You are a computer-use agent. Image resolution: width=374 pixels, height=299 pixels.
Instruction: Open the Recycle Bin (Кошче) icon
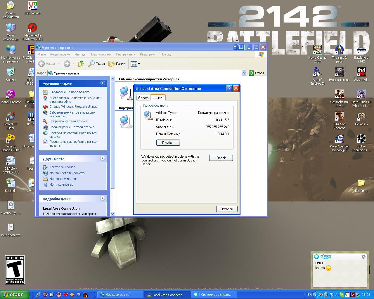tap(11, 74)
